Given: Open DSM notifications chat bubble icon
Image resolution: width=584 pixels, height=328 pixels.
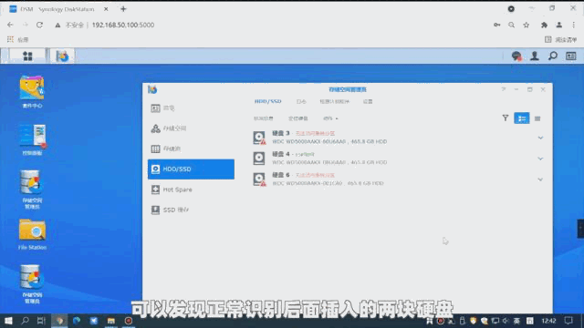Looking at the screenshot, I should [x=516, y=56].
